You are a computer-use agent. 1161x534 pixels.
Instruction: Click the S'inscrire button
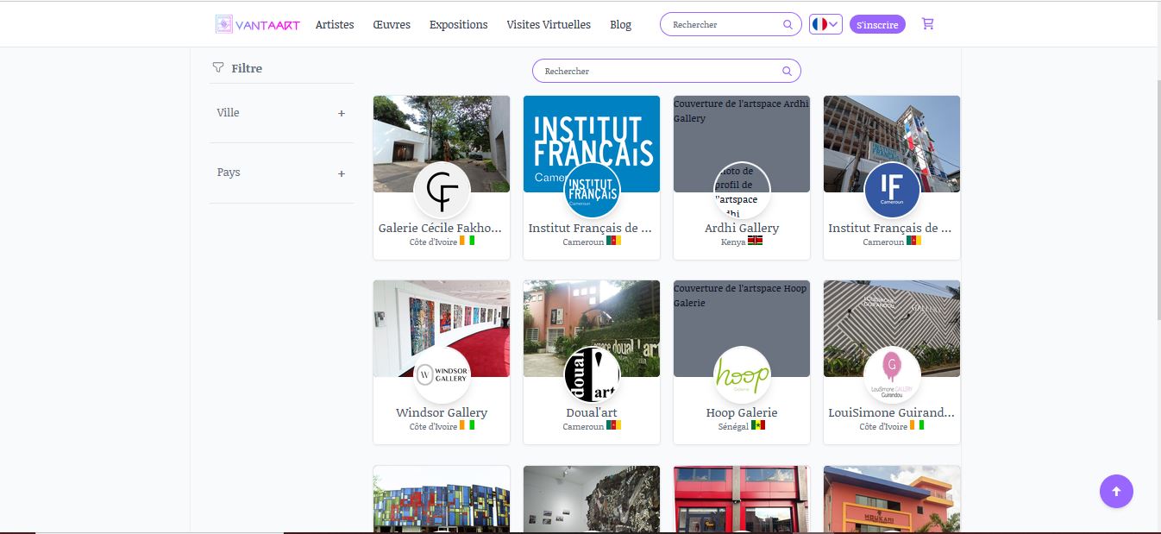pos(877,25)
